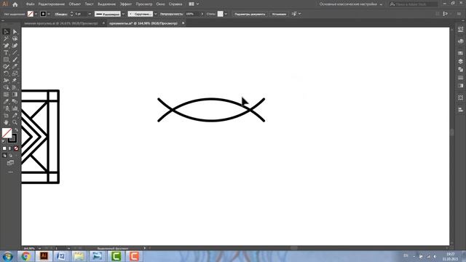466x262 pixels.
Task: Select the Selection (black arrow) tool
Action: click(6, 31)
